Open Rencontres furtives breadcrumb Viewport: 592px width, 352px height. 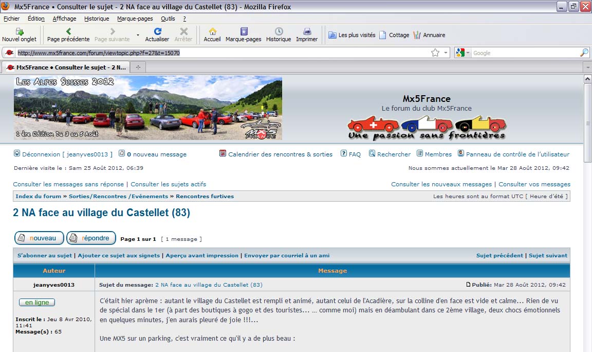205,196
